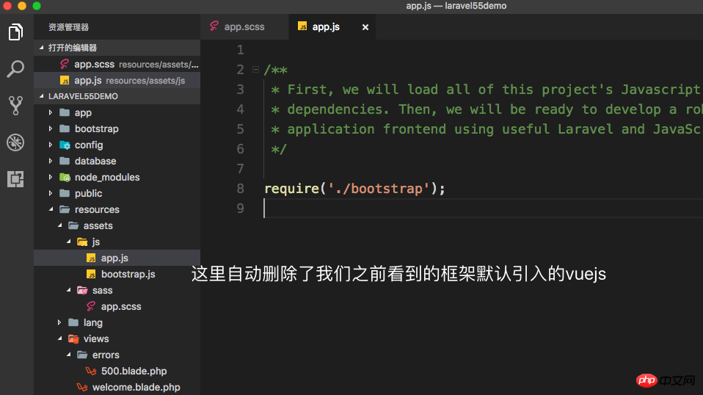This screenshot has width=703, height=395.
Task: Switch to the app.scss editor tab
Action: coord(245,27)
